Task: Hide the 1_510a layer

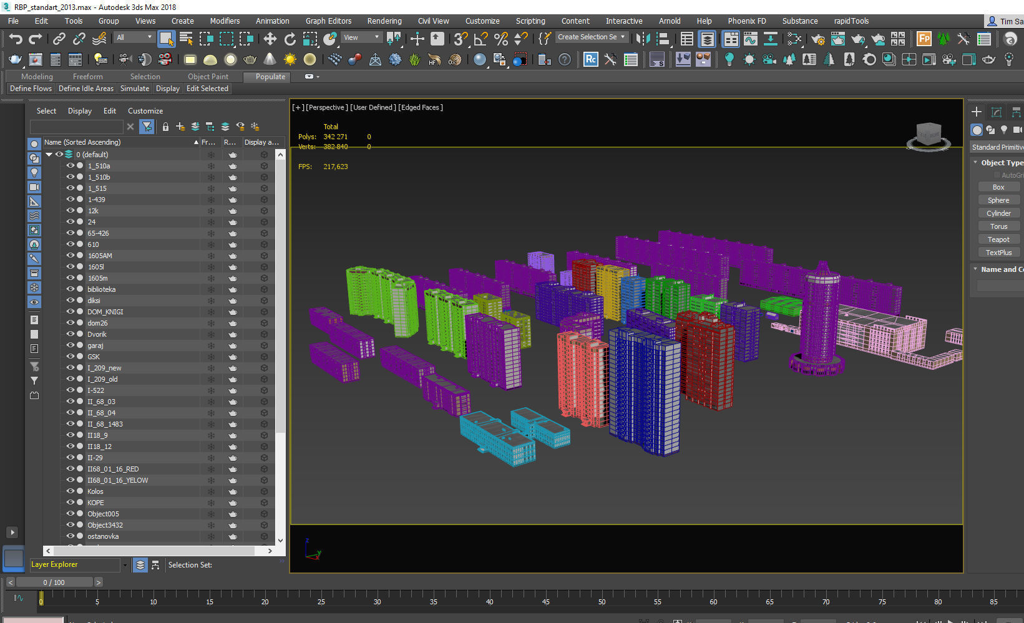Action: point(71,166)
